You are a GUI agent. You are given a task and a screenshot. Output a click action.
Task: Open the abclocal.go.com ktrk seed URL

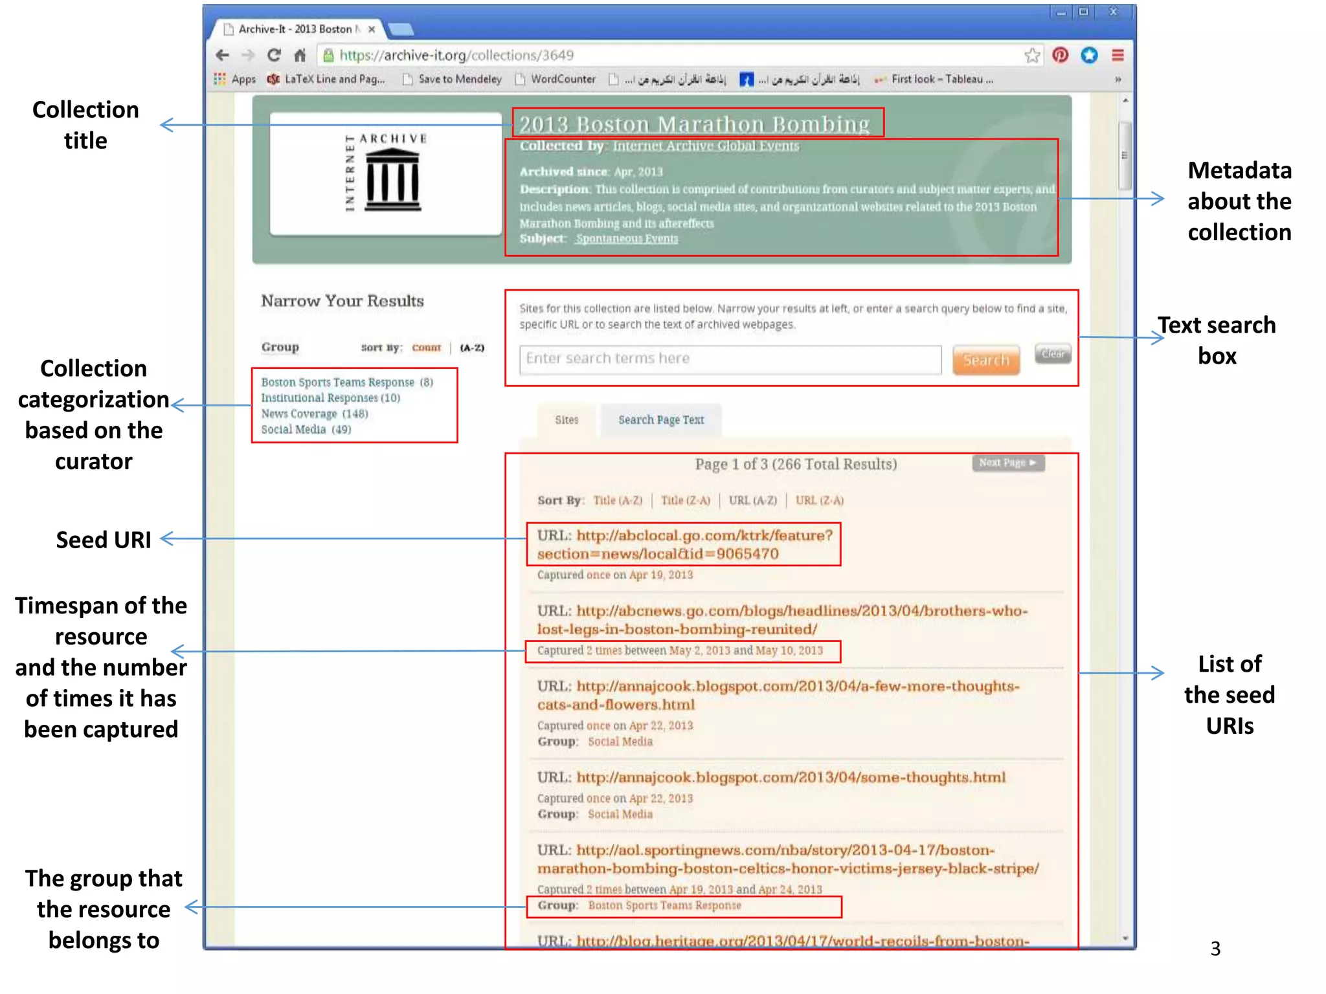(x=686, y=545)
